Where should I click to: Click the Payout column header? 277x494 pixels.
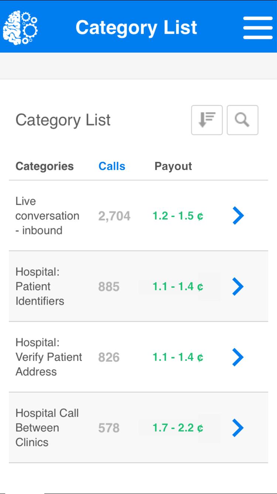(173, 166)
